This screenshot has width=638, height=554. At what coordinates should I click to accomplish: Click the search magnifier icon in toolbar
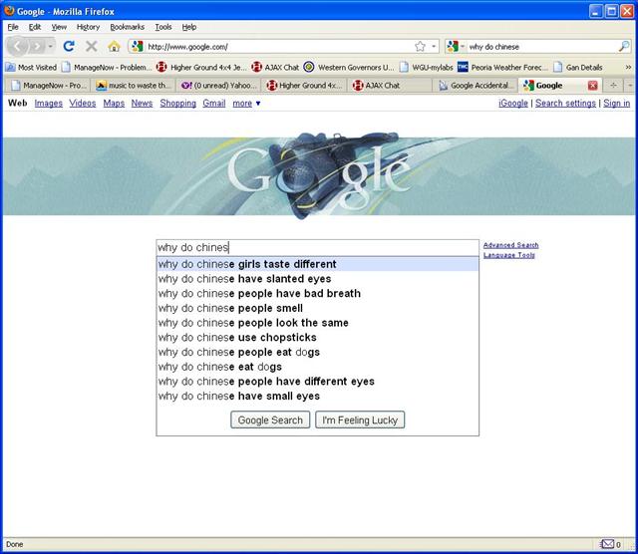624,46
